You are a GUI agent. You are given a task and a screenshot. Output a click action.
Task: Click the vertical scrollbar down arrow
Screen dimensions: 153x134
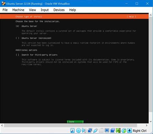151,121
